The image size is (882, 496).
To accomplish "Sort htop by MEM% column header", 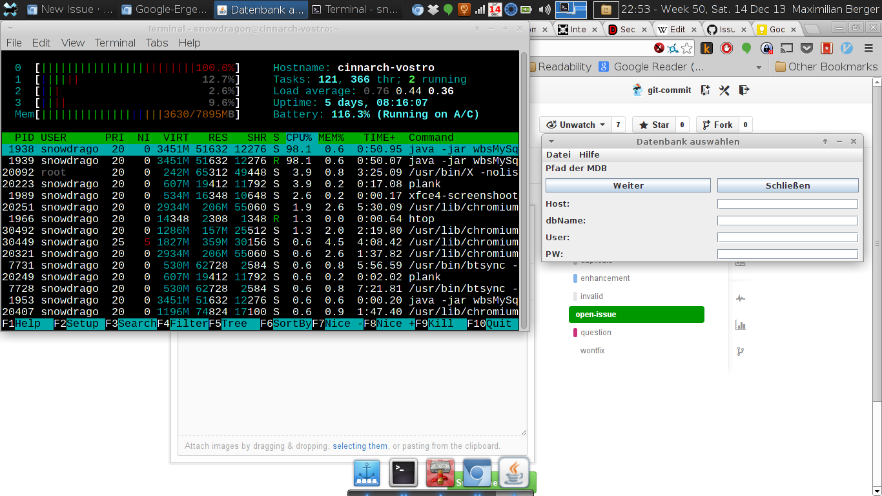I will 331,138.
